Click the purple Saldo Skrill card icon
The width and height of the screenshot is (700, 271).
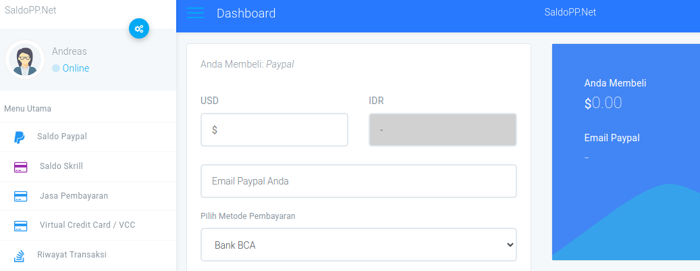coord(20,167)
